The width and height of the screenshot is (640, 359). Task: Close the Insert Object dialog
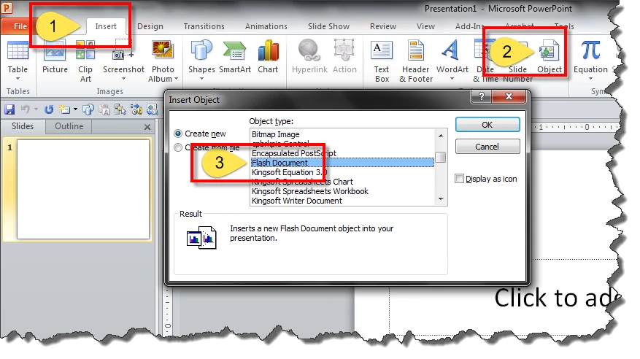coord(509,96)
